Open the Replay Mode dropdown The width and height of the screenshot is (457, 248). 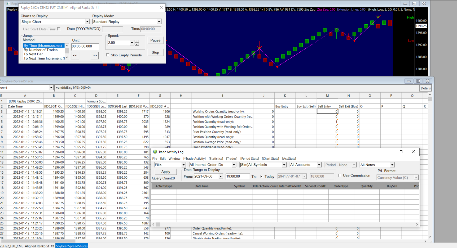[x=159, y=22]
